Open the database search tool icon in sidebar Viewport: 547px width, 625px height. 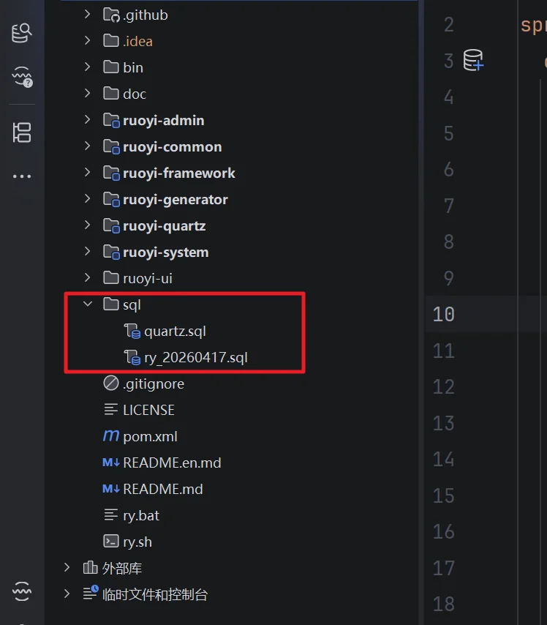click(x=21, y=33)
